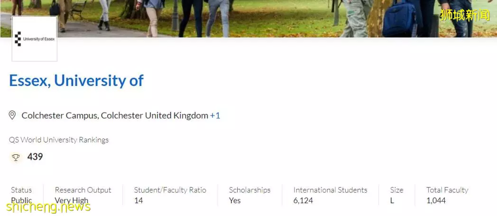The width and height of the screenshot is (497, 216).
Task: Click the Research Output Very High stat
Action: pos(83,195)
